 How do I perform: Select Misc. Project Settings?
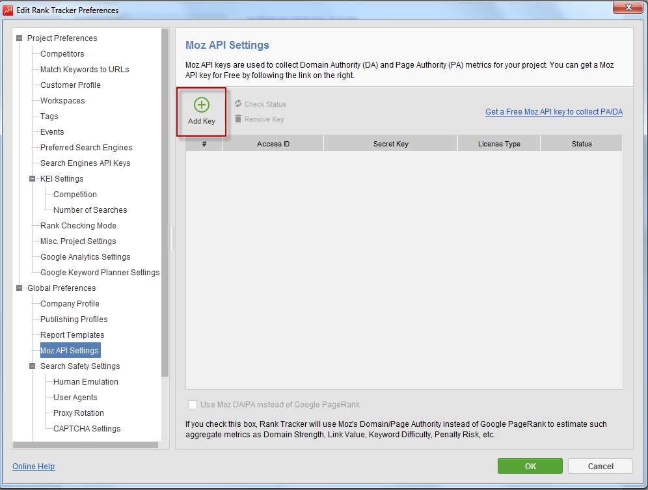[78, 241]
